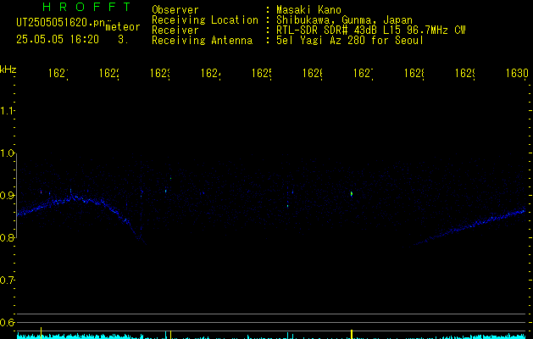Select receiver text RTL-SDR SDR# 43dB L15 96.7MHz CW
The height and width of the screenshot is (339, 533).
pos(371,31)
